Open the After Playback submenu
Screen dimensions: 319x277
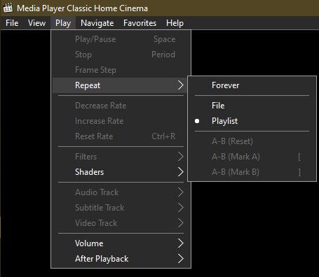tap(121, 259)
